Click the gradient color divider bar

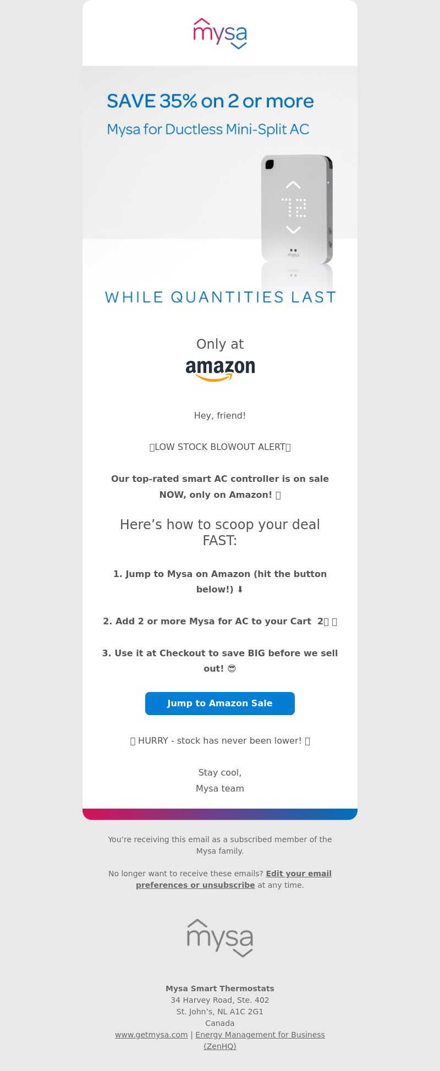click(x=220, y=814)
